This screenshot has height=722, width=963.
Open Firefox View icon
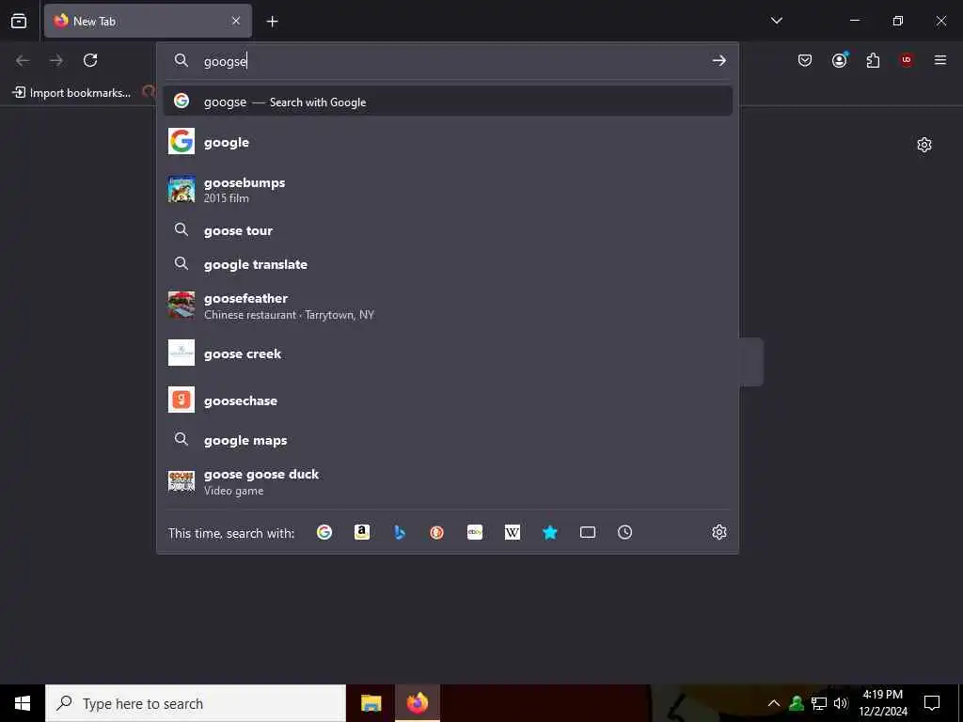click(x=19, y=21)
